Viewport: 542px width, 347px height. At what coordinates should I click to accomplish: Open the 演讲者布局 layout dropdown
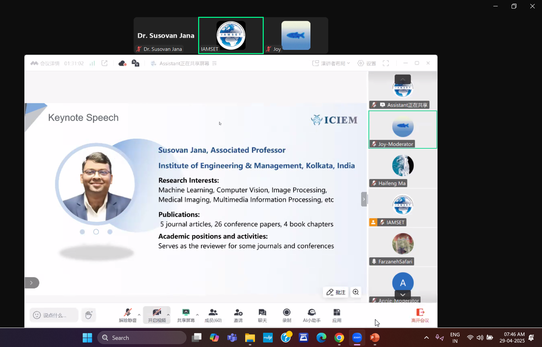click(x=331, y=63)
